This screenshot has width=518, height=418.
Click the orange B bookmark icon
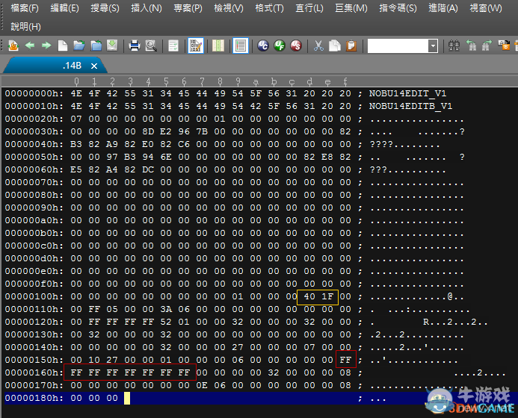pyautogui.click(x=504, y=46)
